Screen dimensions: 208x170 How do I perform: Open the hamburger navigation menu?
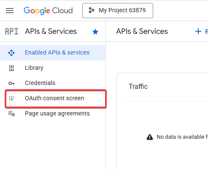tap(10, 11)
